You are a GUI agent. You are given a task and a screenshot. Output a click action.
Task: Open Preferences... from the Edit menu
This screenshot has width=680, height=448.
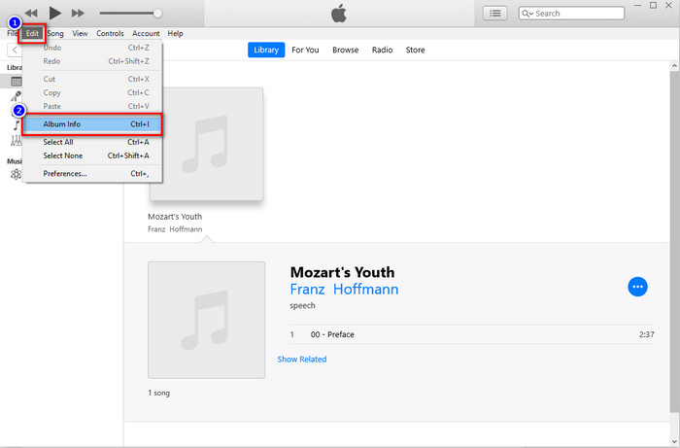(x=92, y=174)
